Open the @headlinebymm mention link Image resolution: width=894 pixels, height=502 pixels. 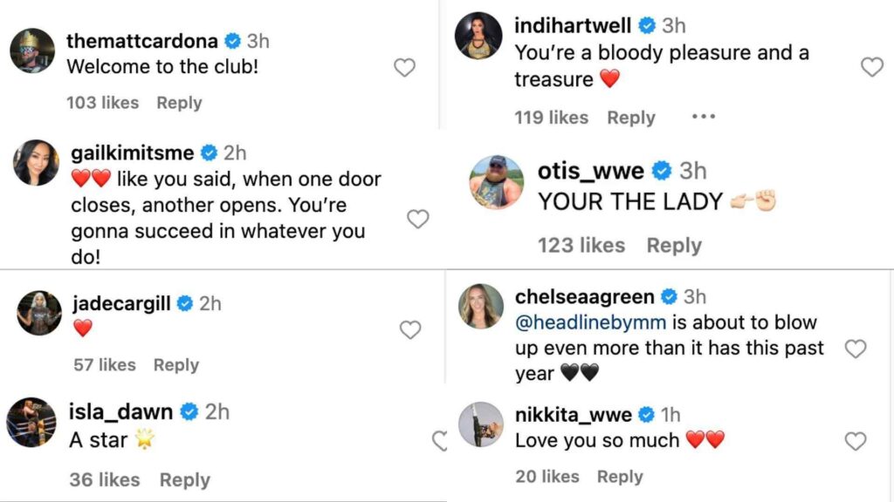tap(590, 322)
